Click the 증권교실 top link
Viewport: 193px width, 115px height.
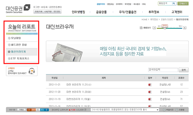(x=110, y=4)
